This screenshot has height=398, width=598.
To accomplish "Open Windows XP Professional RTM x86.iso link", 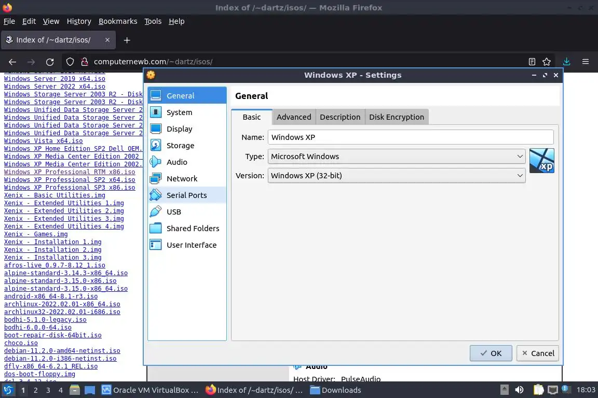I will tap(70, 172).
